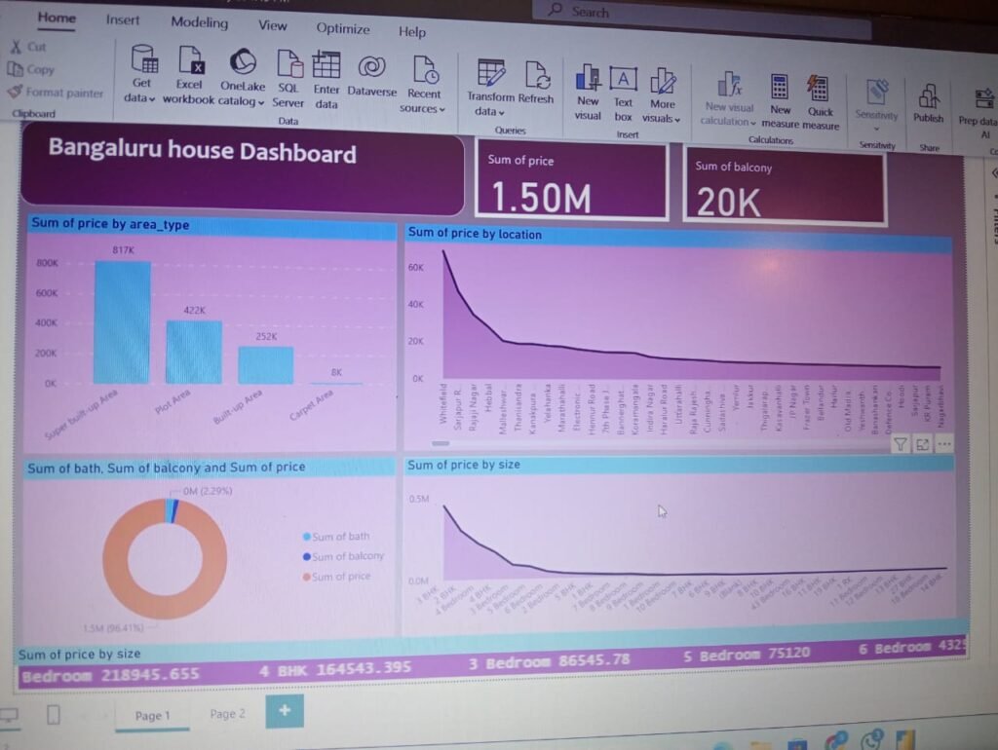The image size is (998, 750).
Task: Switch to desktop layout view
Action: click(10, 717)
